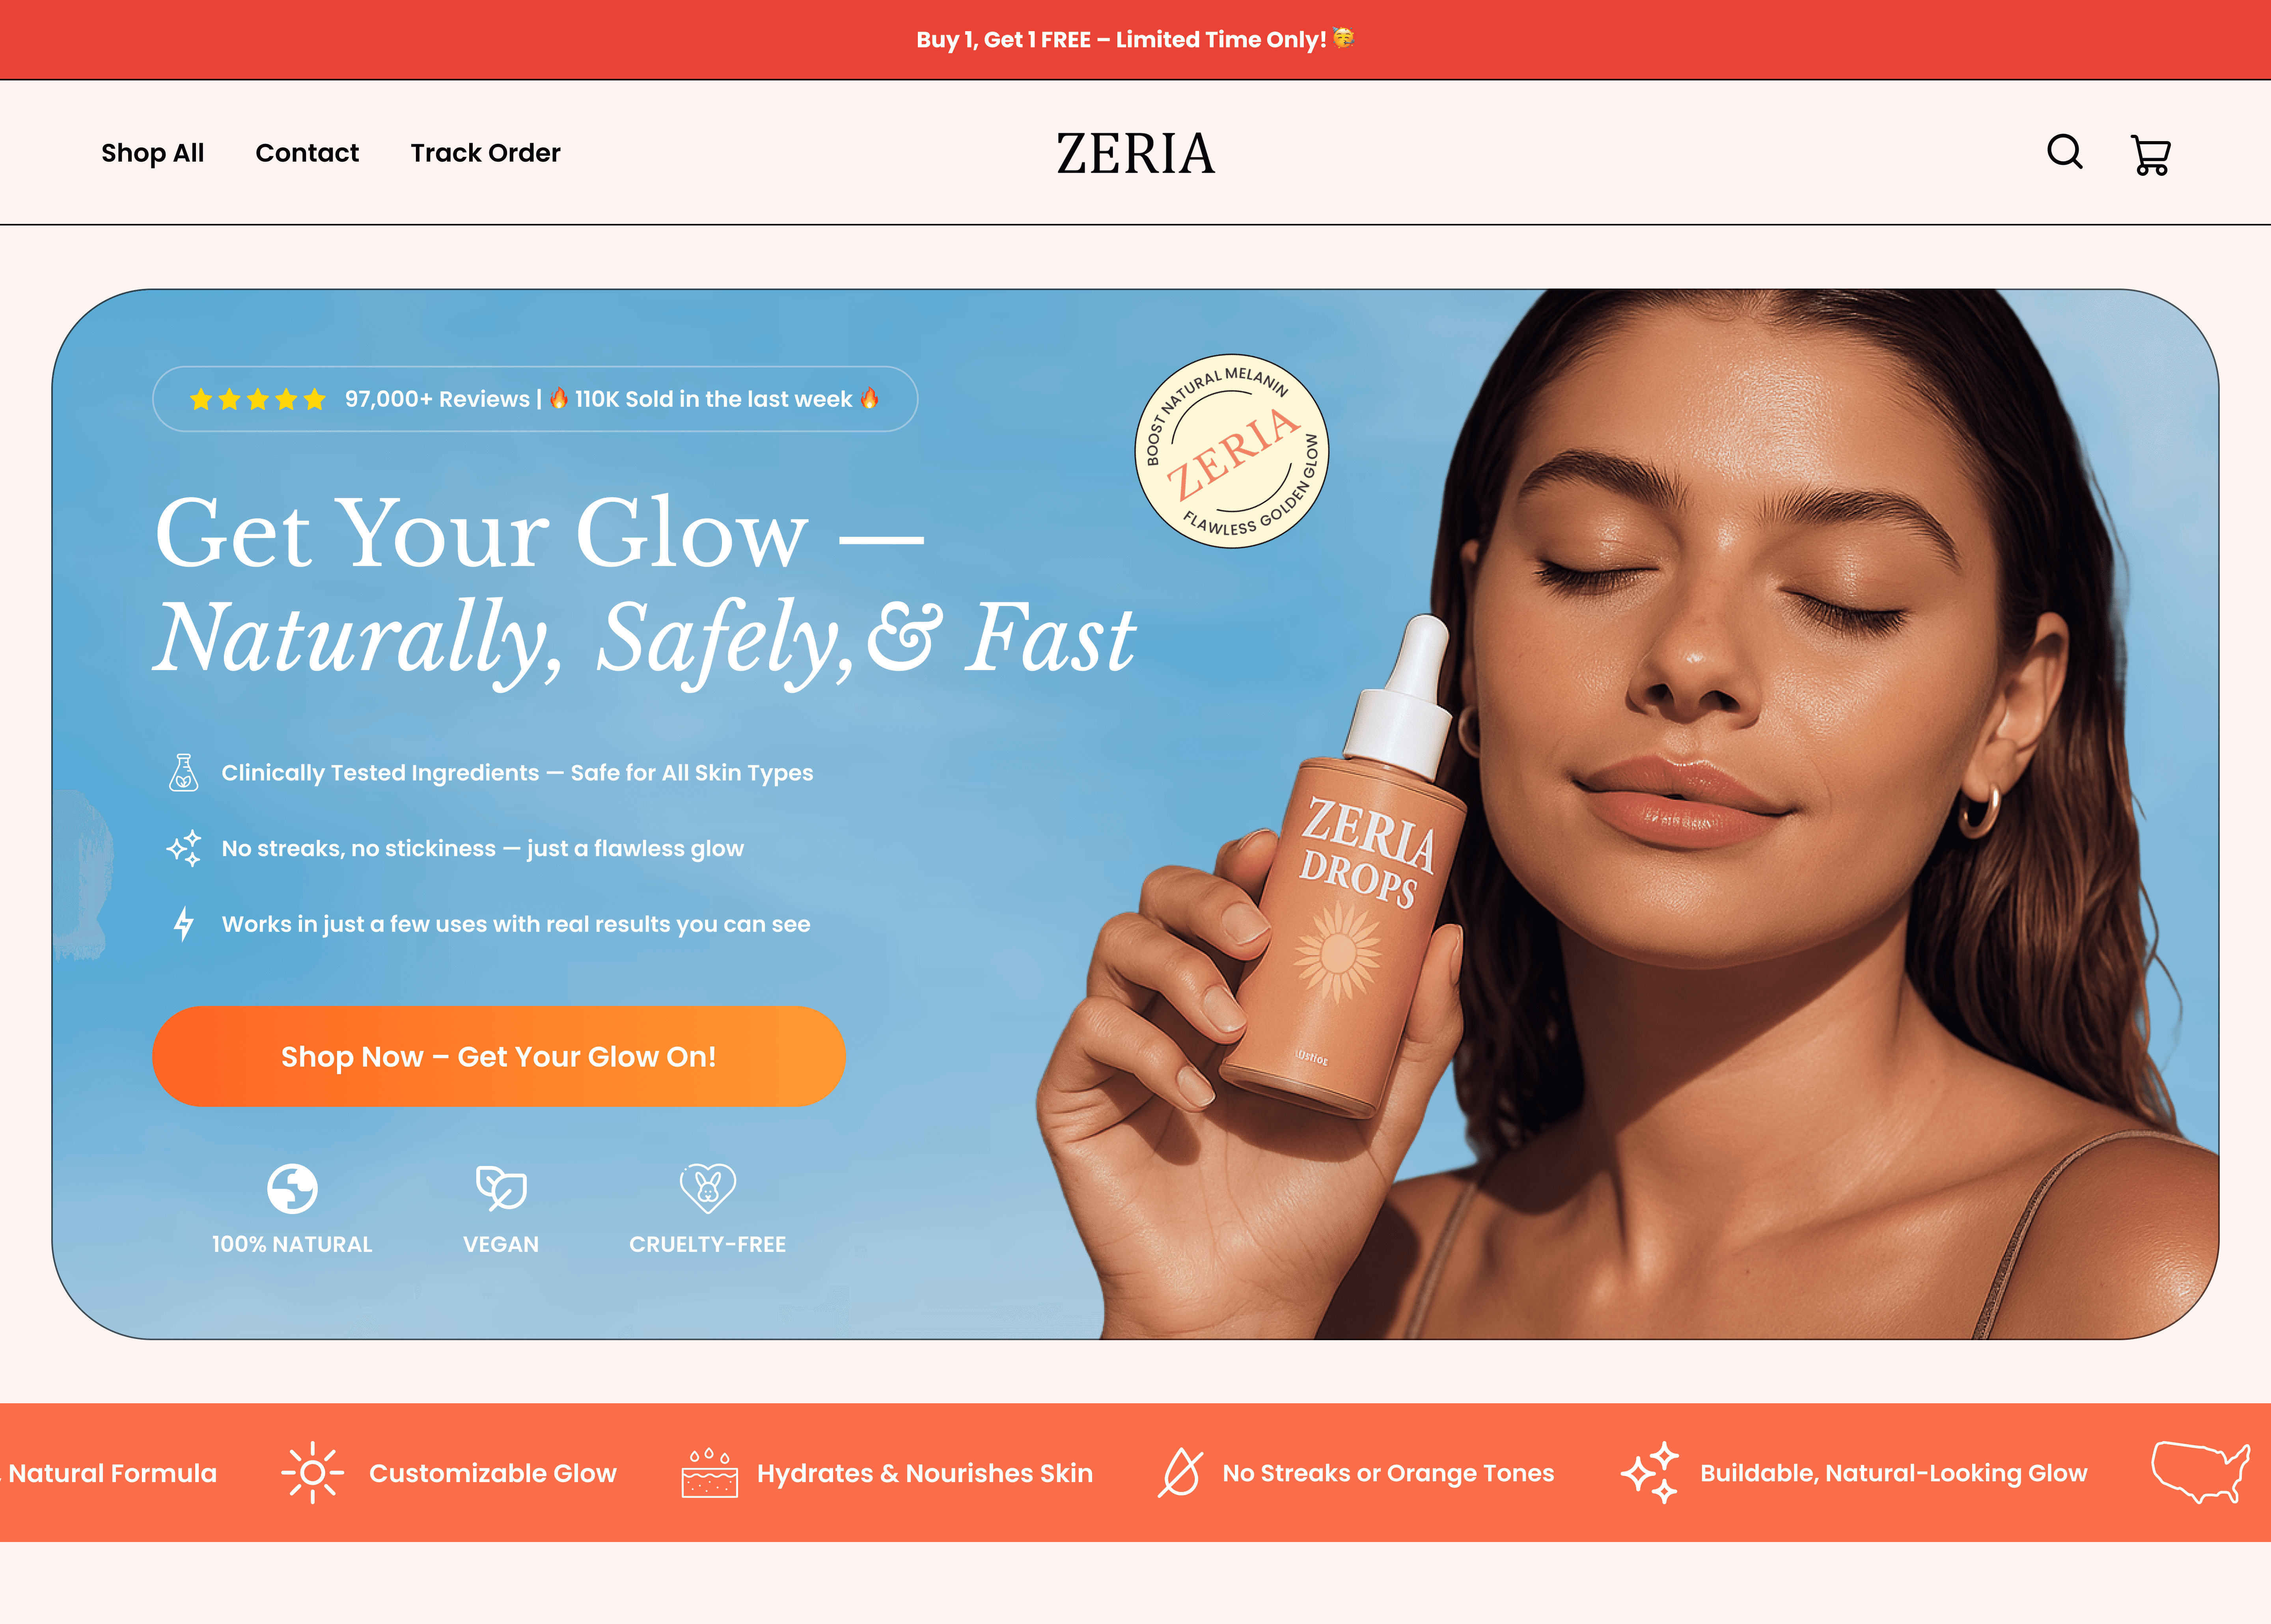Click the Vegan leaf icon
This screenshot has height=1624, width=2271.
point(501,1188)
